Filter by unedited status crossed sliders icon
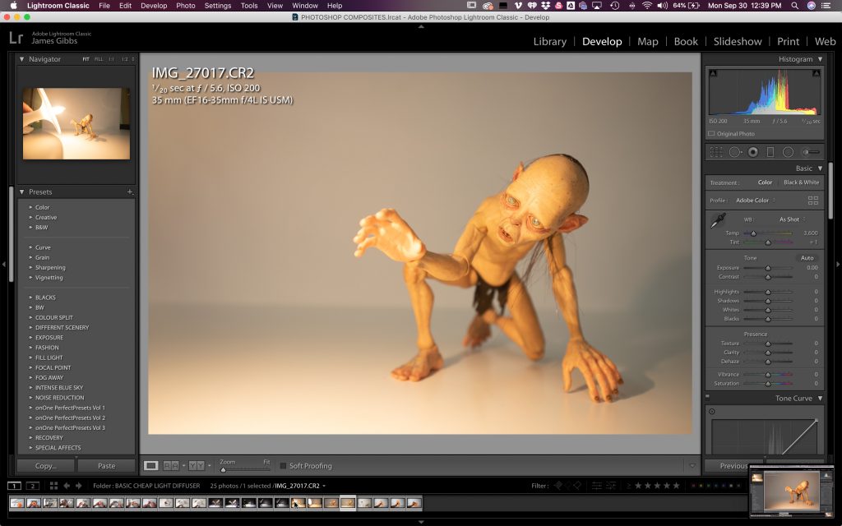 click(x=611, y=486)
